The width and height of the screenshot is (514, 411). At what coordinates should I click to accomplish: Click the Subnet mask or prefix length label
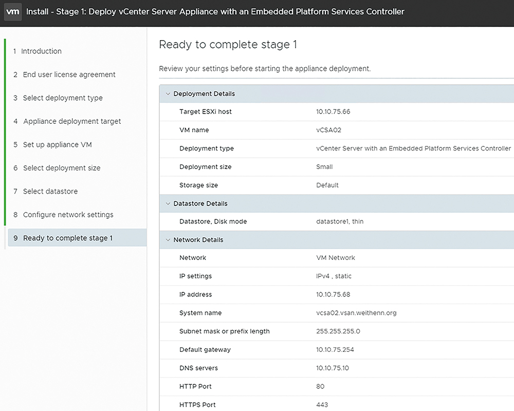click(x=225, y=331)
